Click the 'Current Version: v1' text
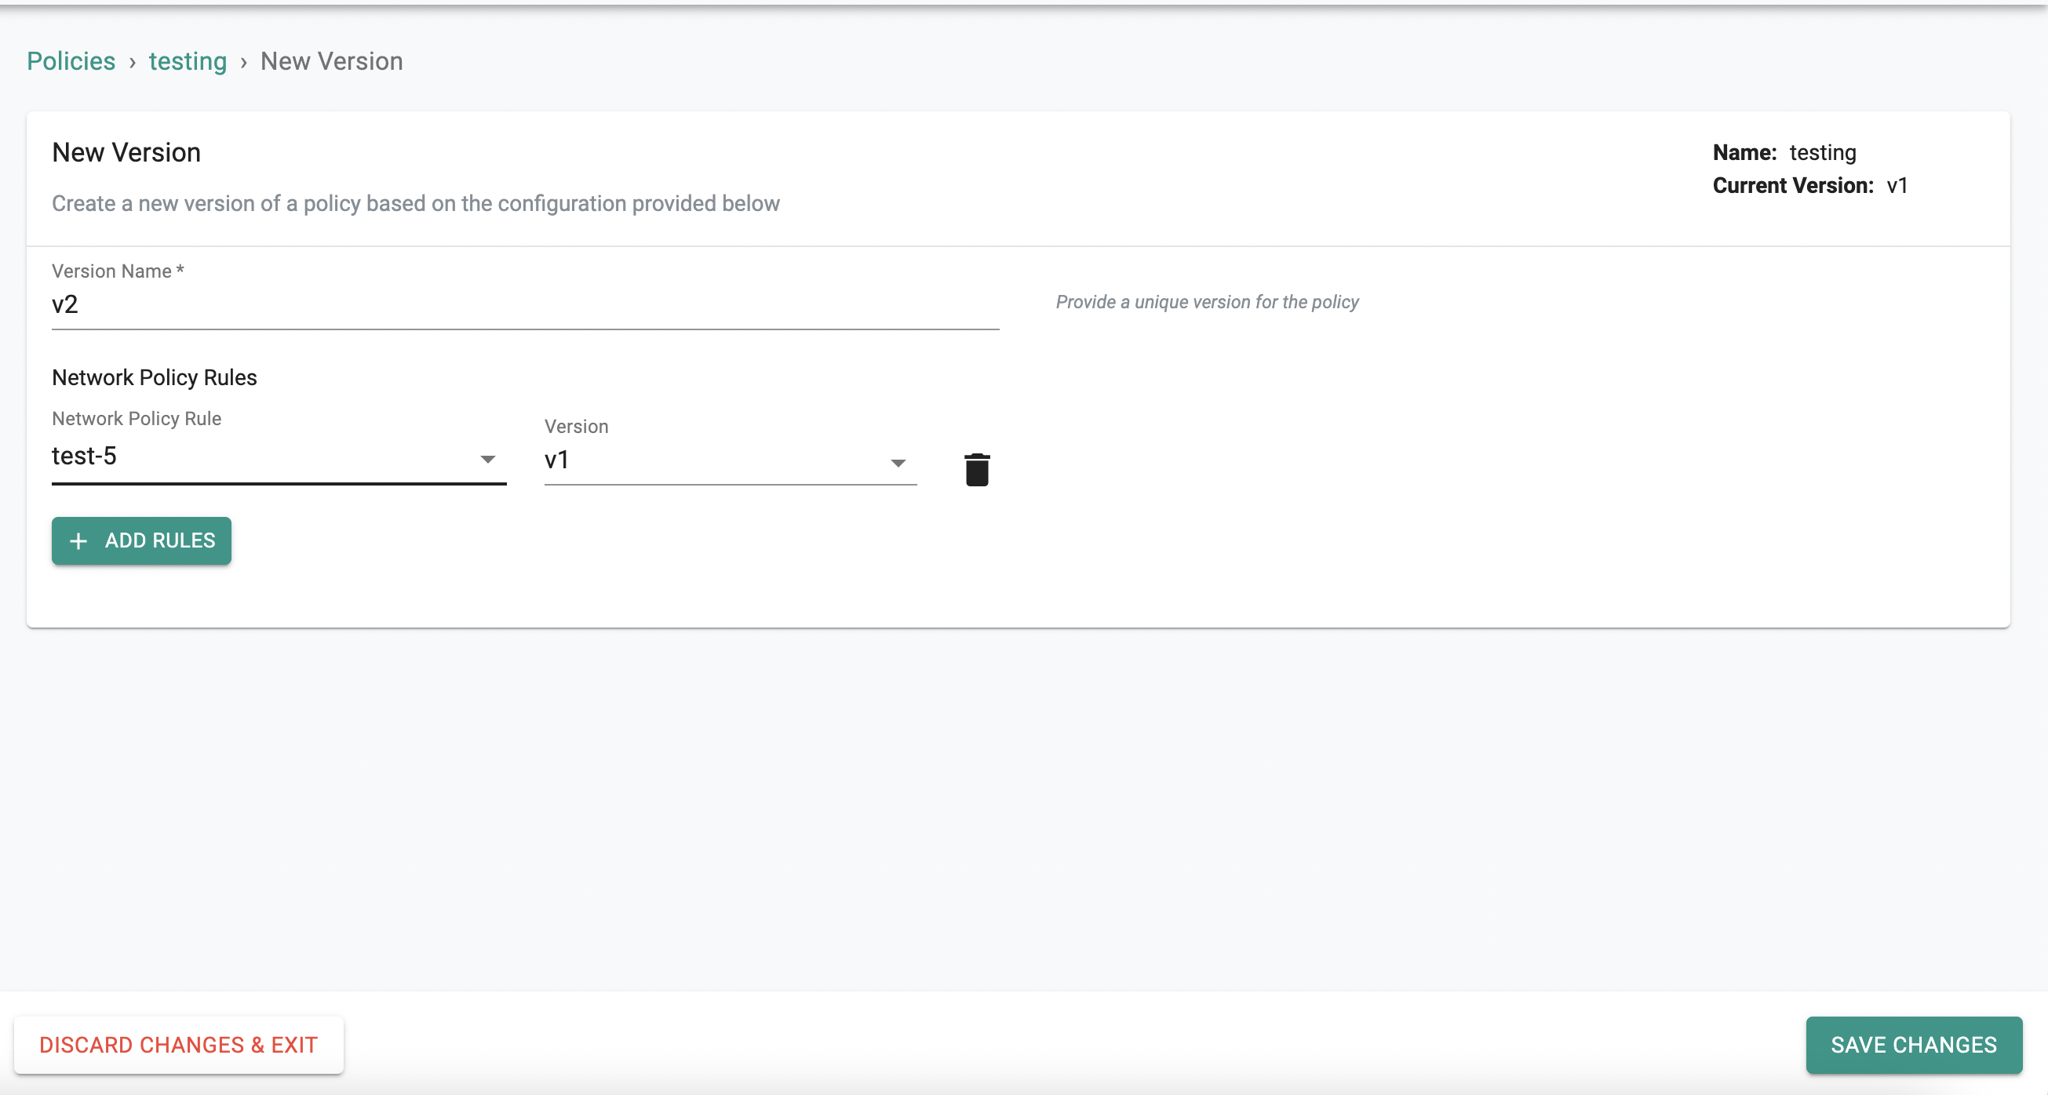 (x=1809, y=185)
